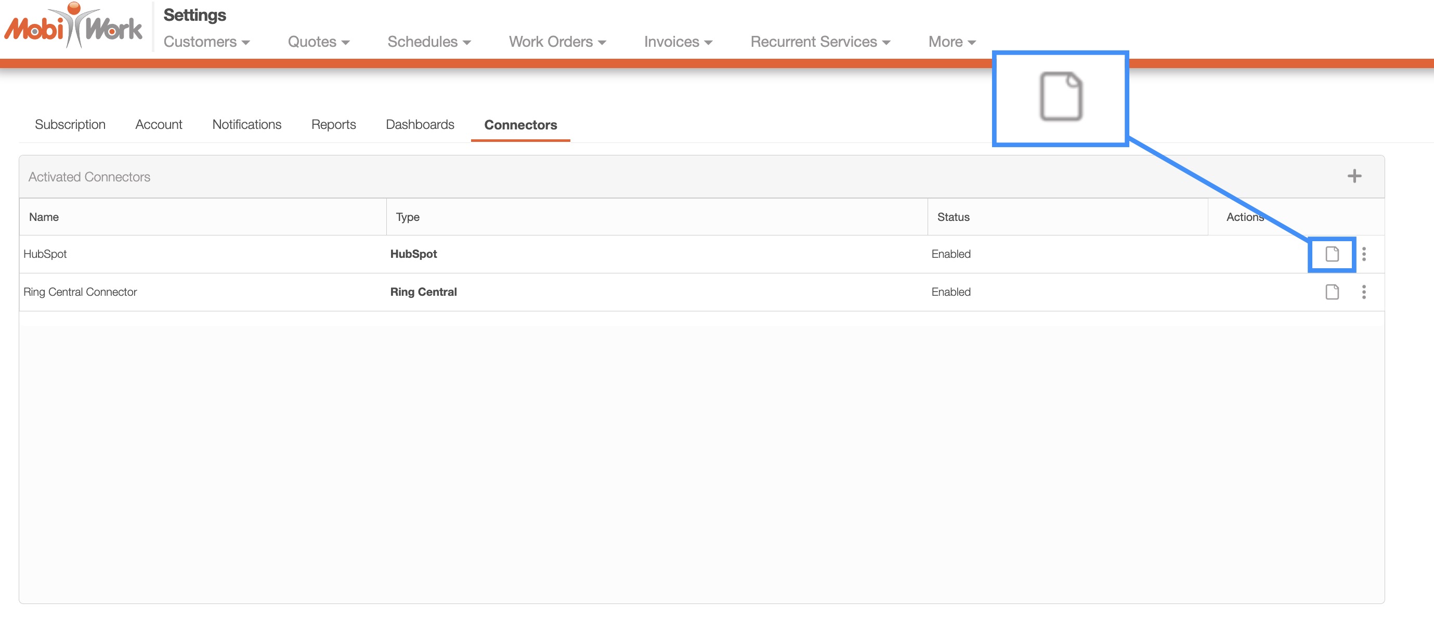Viewport: 1434px width, 630px height.
Task: Click the MobiWork logo
Action: (73, 26)
